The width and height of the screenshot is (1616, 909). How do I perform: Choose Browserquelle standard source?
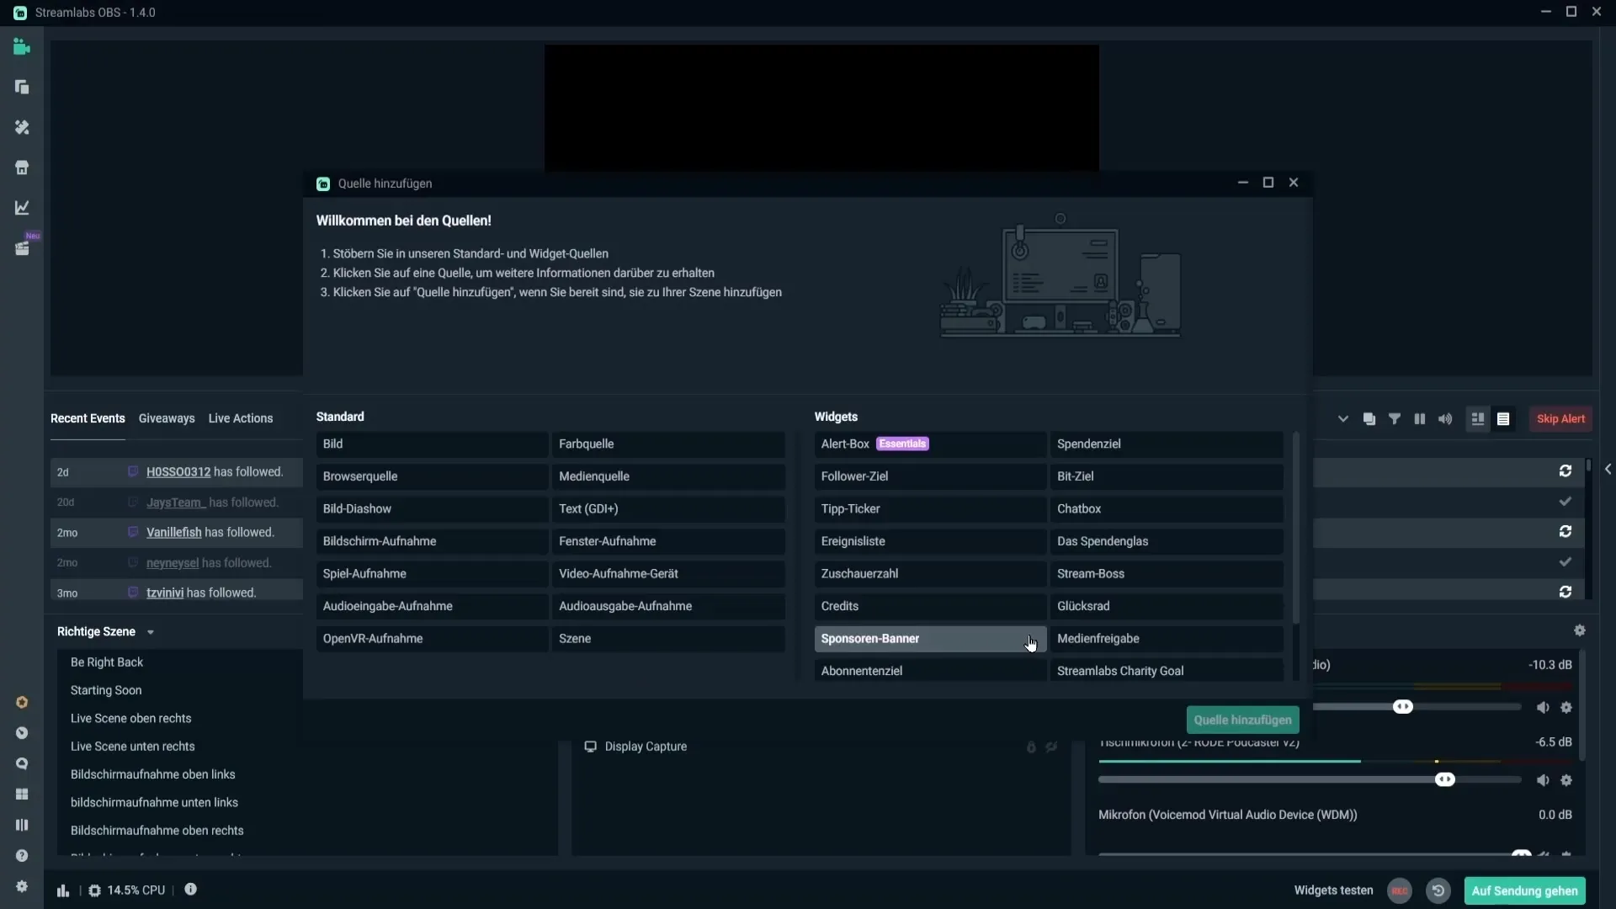coord(432,476)
